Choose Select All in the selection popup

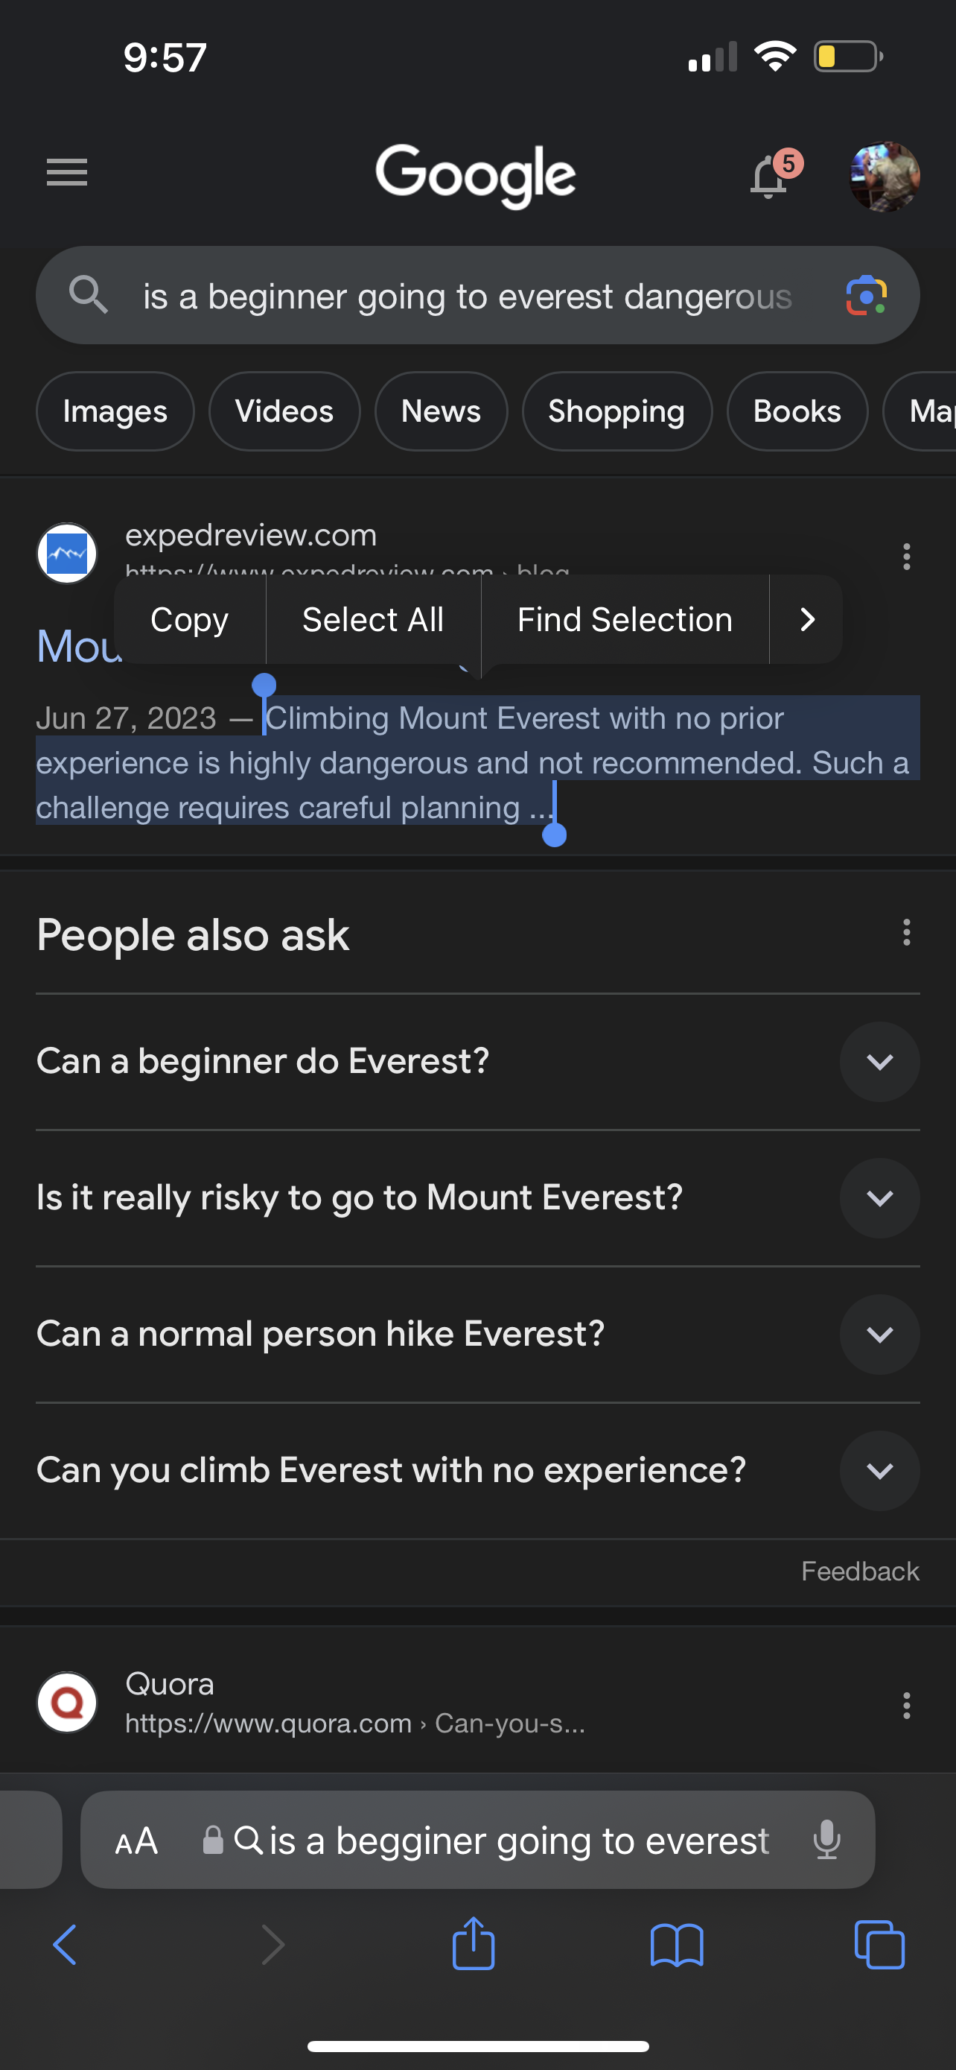click(x=373, y=619)
